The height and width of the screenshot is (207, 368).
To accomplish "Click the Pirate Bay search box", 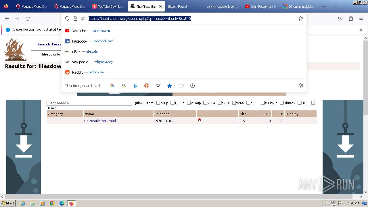I will coord(46,54).
